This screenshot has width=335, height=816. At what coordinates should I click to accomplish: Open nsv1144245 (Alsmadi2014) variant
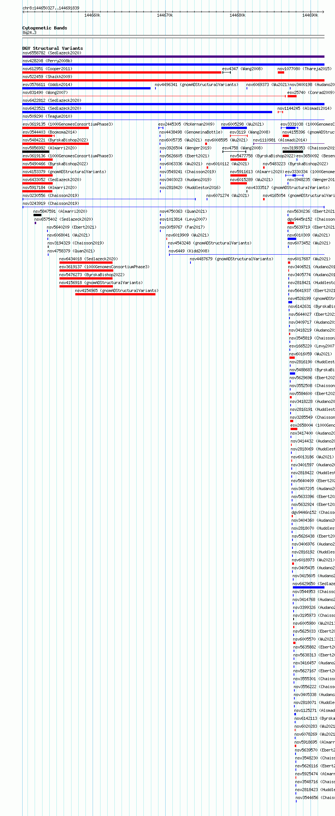[x=305, y=108]
